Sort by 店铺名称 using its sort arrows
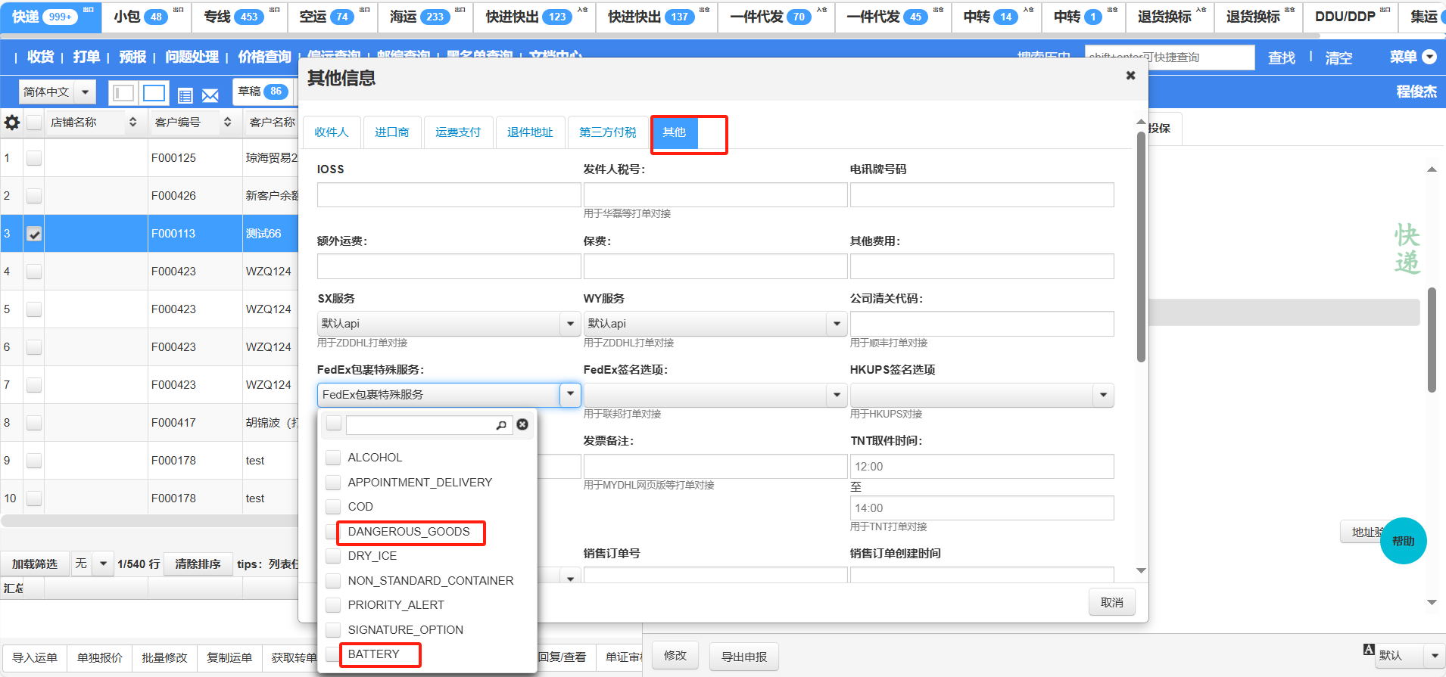 (133, 122)
